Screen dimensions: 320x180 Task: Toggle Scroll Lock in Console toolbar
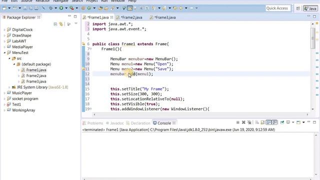click(x=262, y=122)
